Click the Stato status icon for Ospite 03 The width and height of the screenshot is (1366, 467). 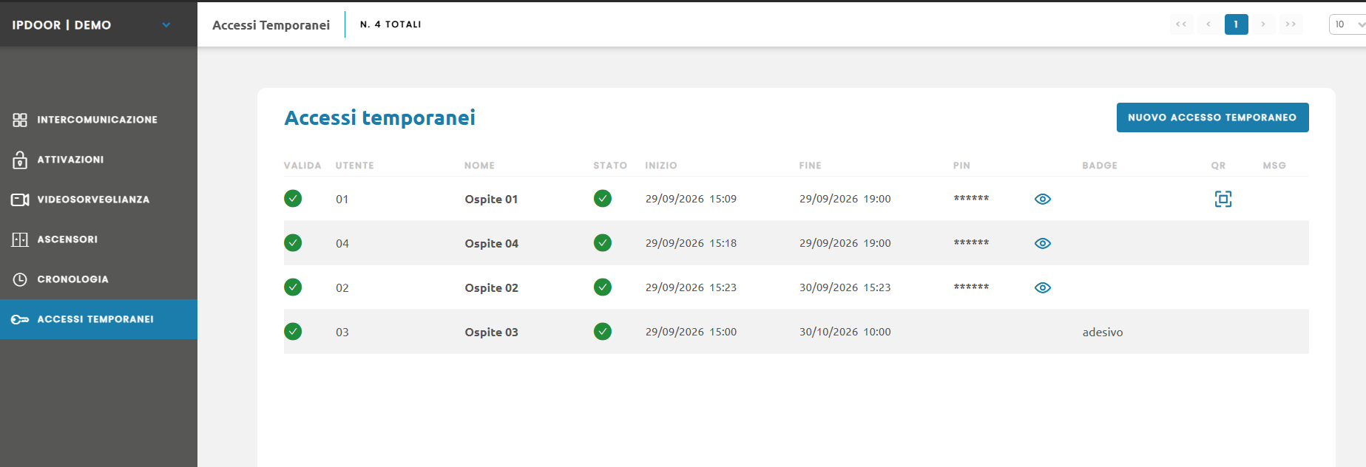point(603,332)
